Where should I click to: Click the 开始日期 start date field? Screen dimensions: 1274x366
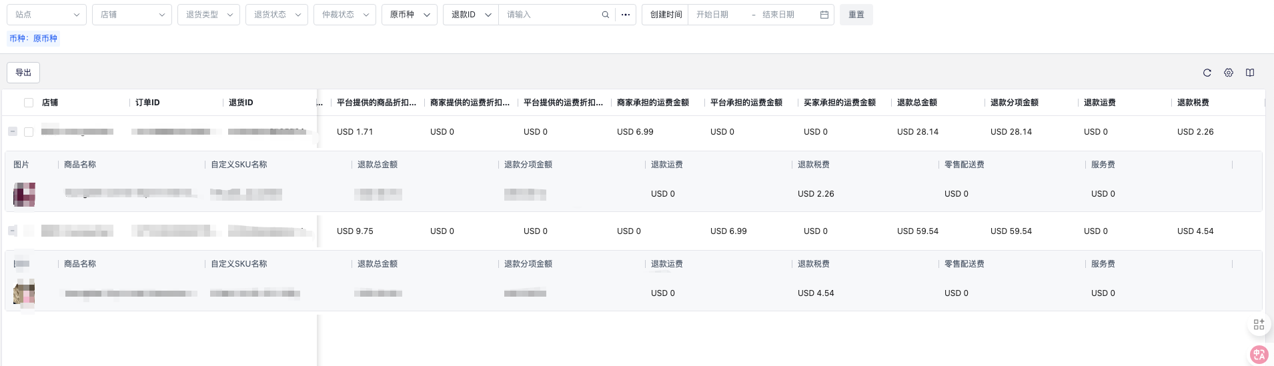click(x=719, y=15)
